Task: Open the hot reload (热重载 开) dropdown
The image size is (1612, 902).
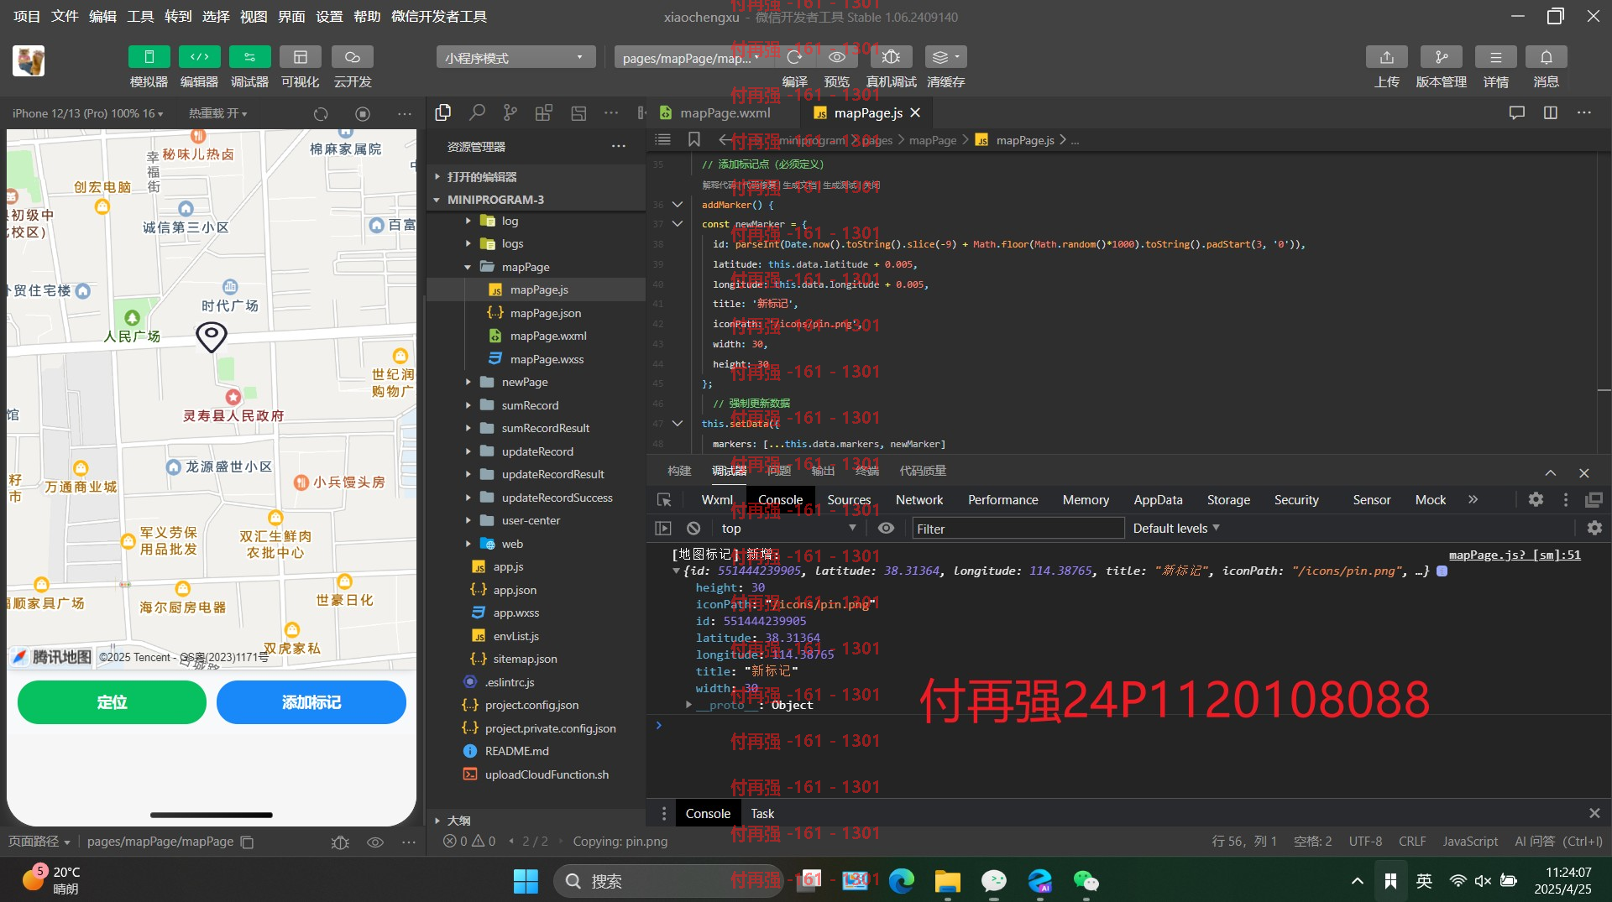Action: point(217,113)
